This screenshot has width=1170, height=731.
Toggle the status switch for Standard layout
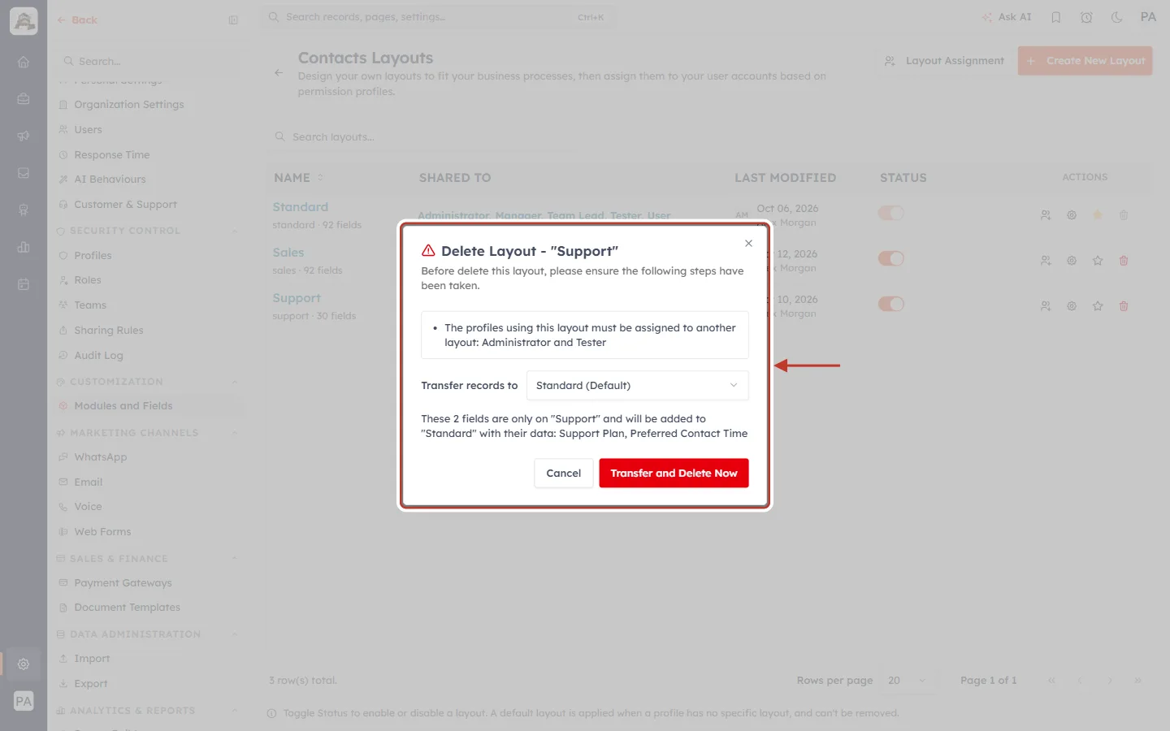[x=890, y=213]
